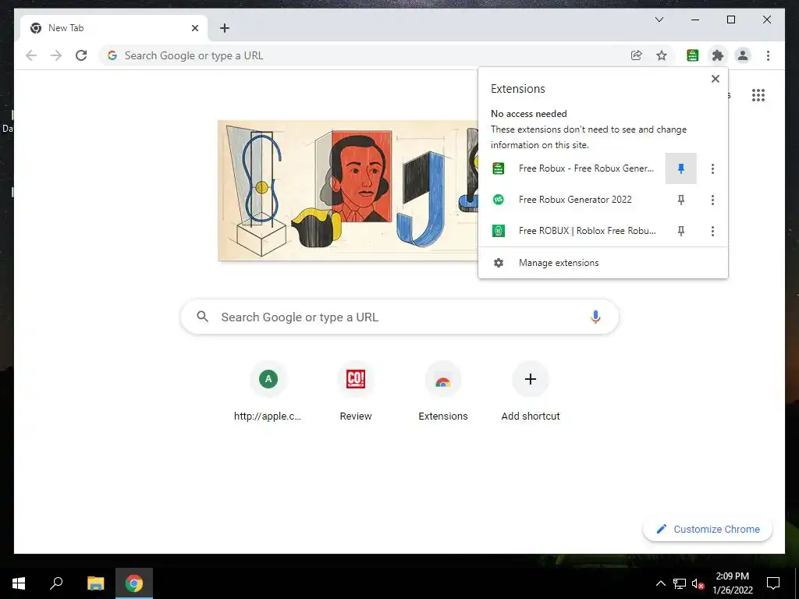Open the tab search chevron
The image size is (799, 599).
tap(659, 19)
